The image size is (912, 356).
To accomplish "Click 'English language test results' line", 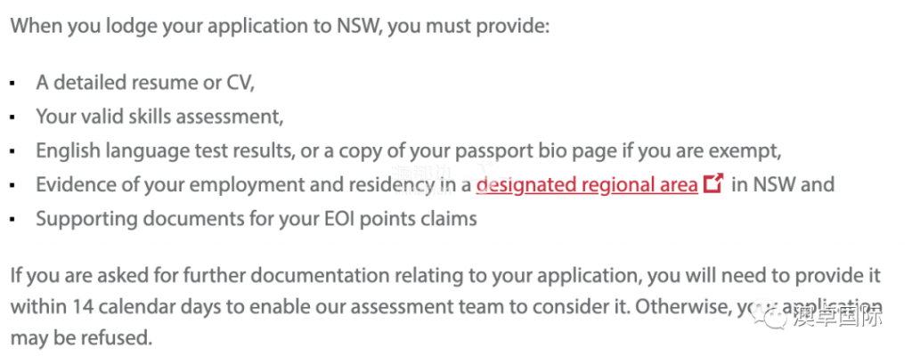I will click(408, 151).
